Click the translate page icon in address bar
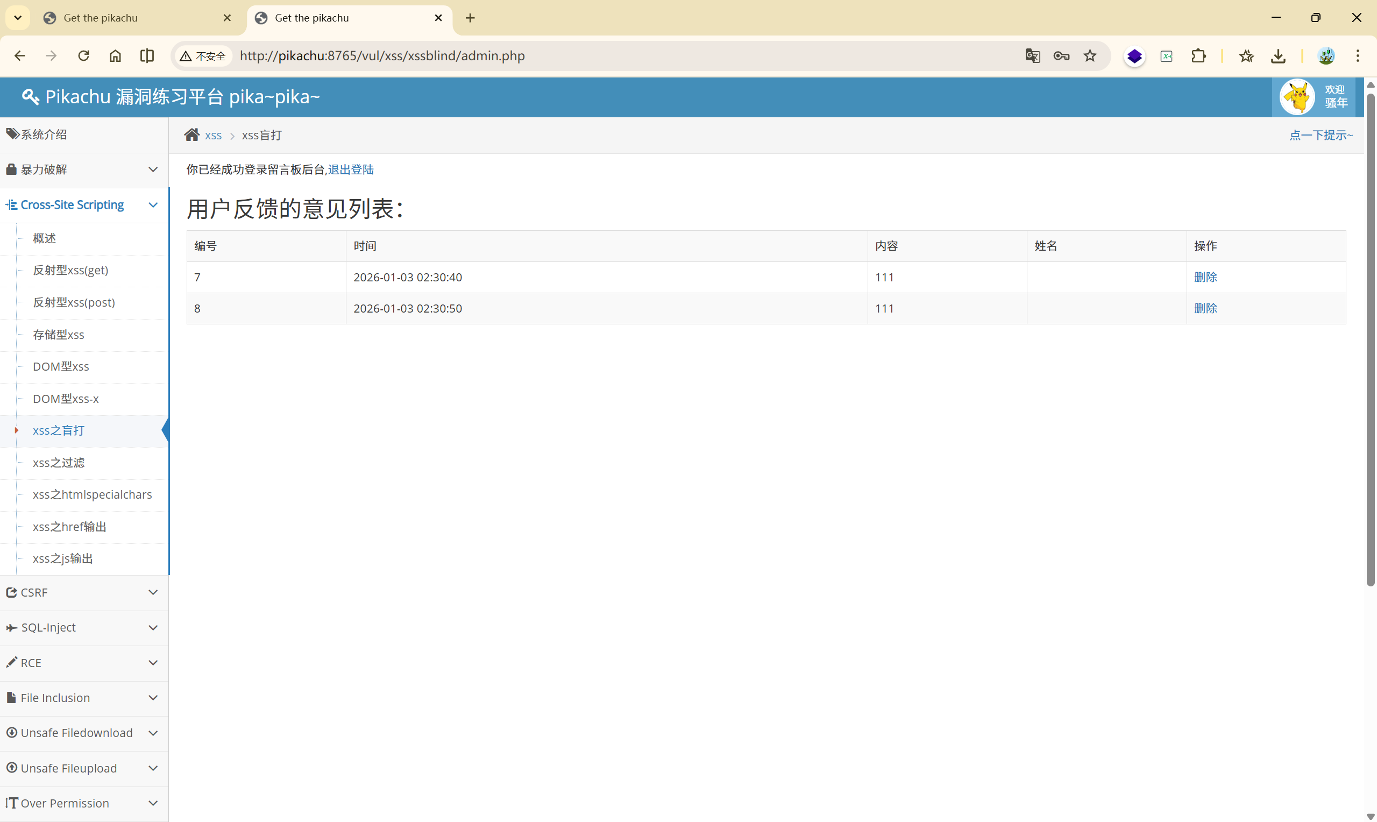1377x822 pixels. [1033, 56]
